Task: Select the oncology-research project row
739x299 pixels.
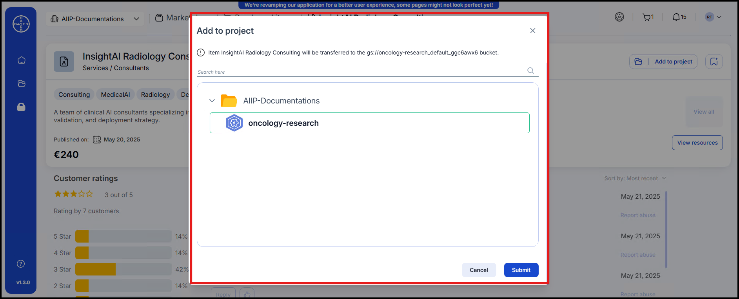Action: pos(370,123)
